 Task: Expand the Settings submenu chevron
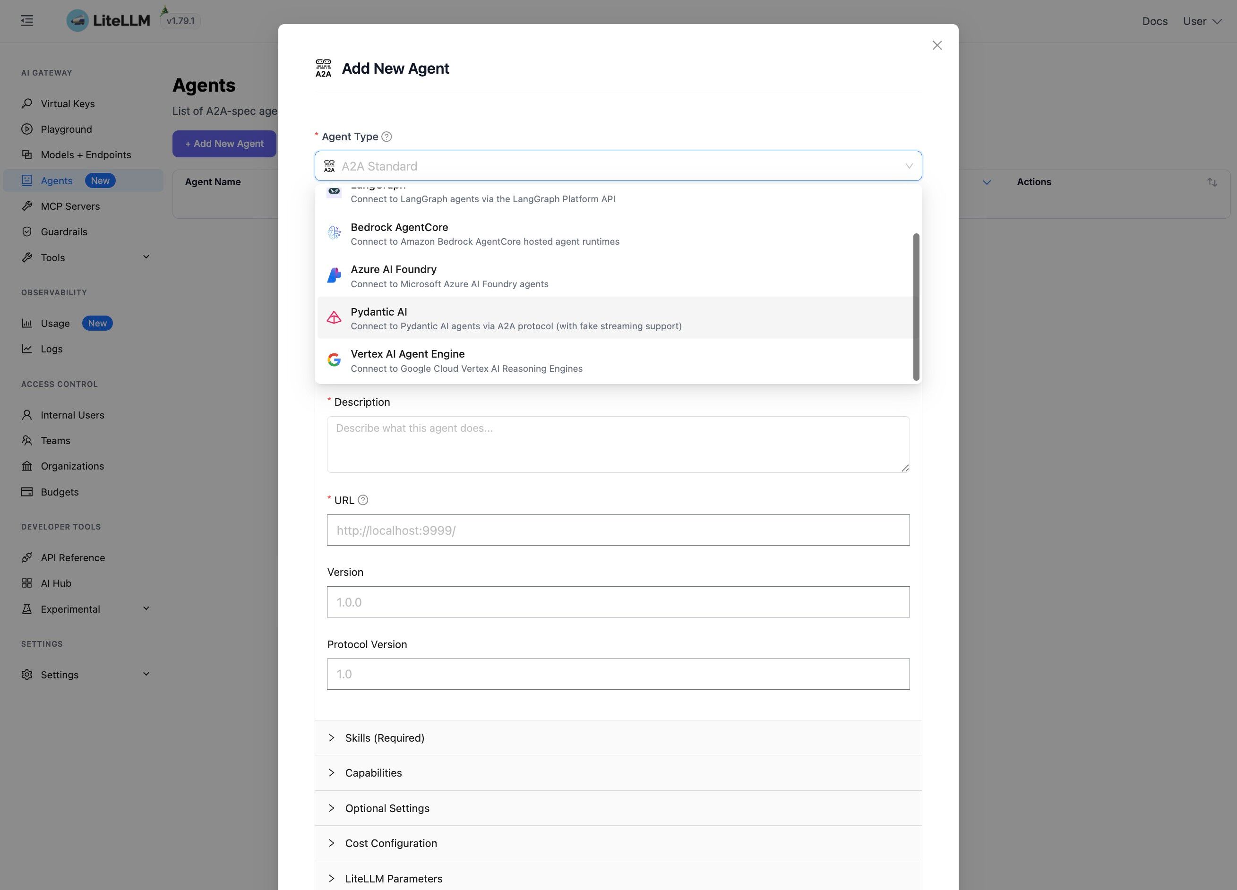pyautogui.click(x=146, y=674)
